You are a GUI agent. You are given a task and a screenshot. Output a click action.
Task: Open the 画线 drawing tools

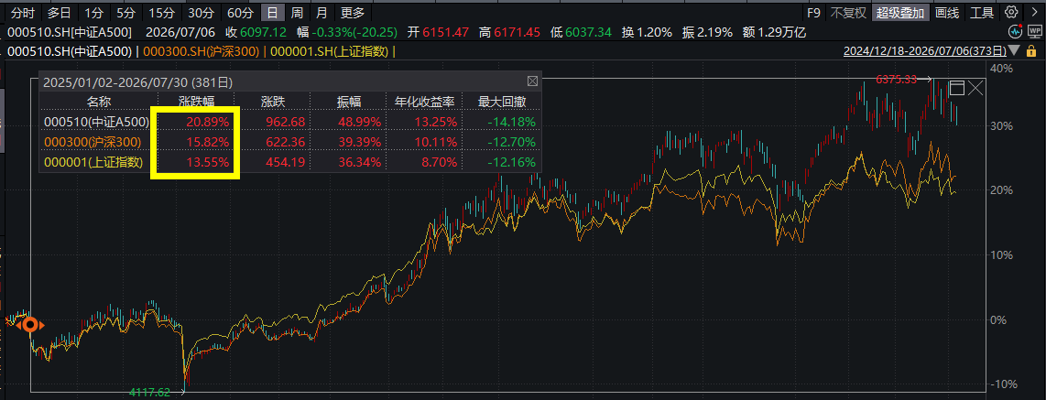pyautogui.click(x=947, y=12)
